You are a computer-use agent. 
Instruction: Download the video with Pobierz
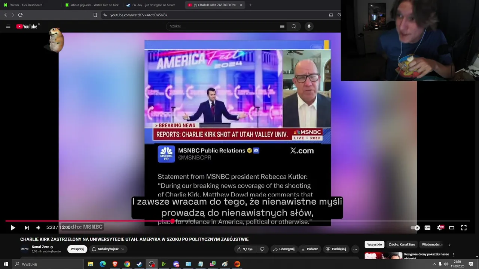(x=309, y=249)
